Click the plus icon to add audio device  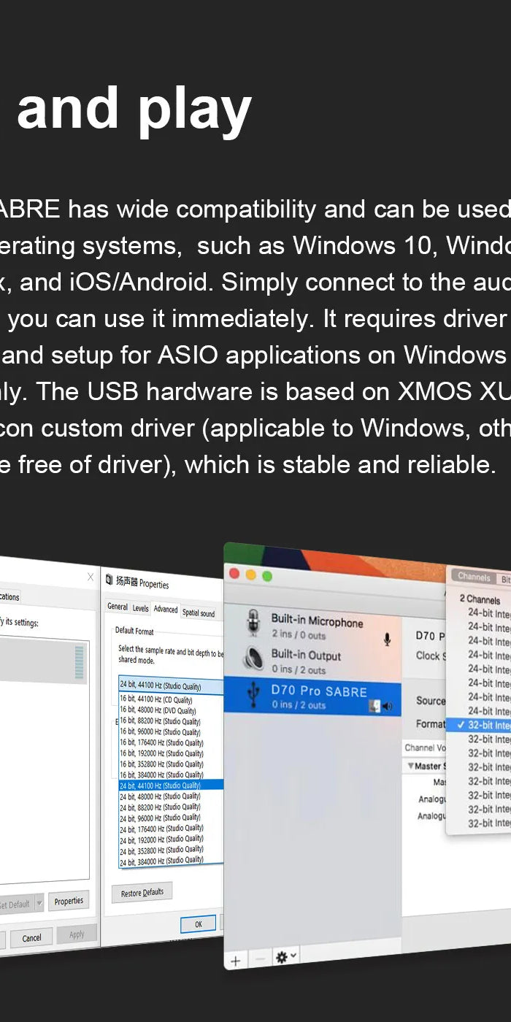tap(235, 961)
